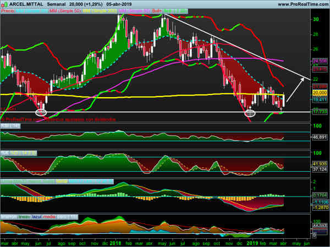Click the 20,000 (+1,29%) quote text

(86, 4)
